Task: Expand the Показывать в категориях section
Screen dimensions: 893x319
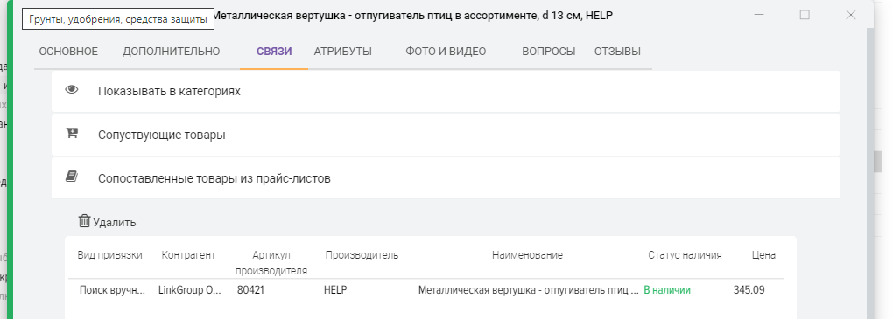Action: click(x=446, y=92)
